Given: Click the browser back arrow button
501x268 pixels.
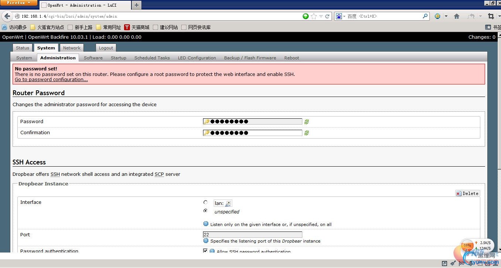Looking at the screenshot, I should tap(7, 16).
